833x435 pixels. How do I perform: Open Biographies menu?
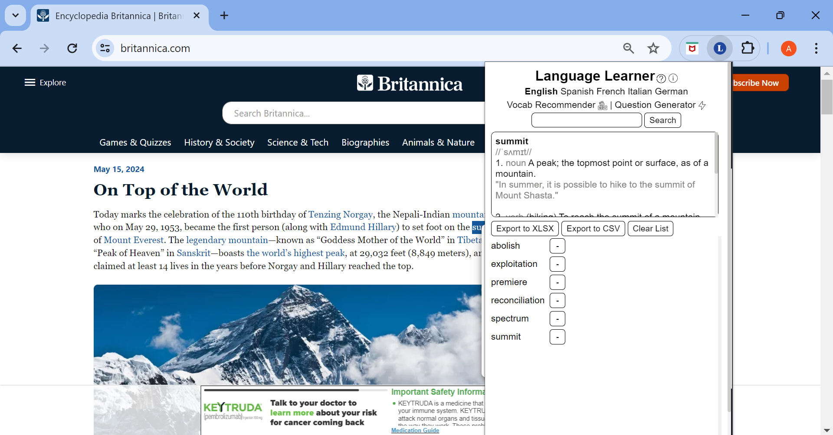point(365,142)
